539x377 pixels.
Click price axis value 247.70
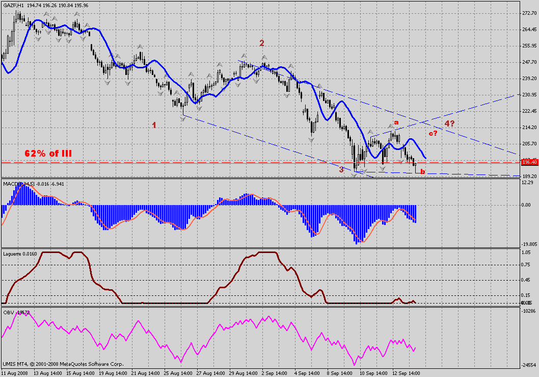pos(529,62)
